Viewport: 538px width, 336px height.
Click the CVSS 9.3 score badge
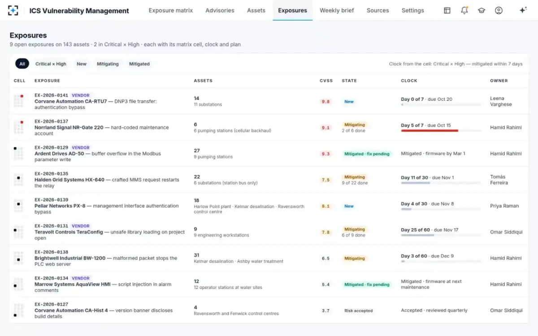click(x=325, y=154)
